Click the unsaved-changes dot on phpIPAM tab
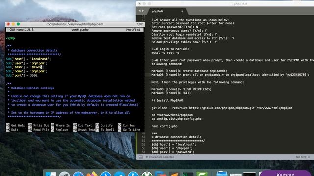Image resolution: width=314 pixels, height=176 pixels. coord(182,11)
